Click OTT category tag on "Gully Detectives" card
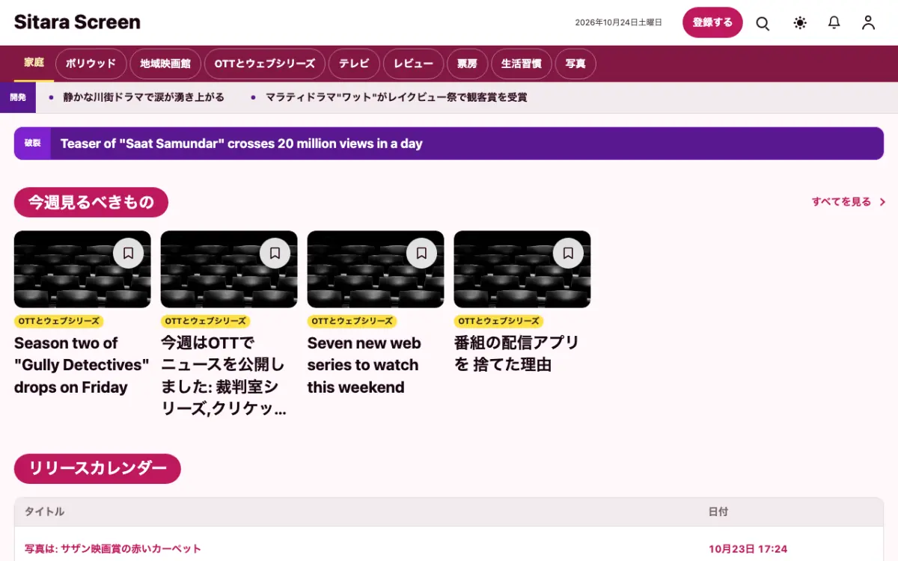 tap(58, 321)
